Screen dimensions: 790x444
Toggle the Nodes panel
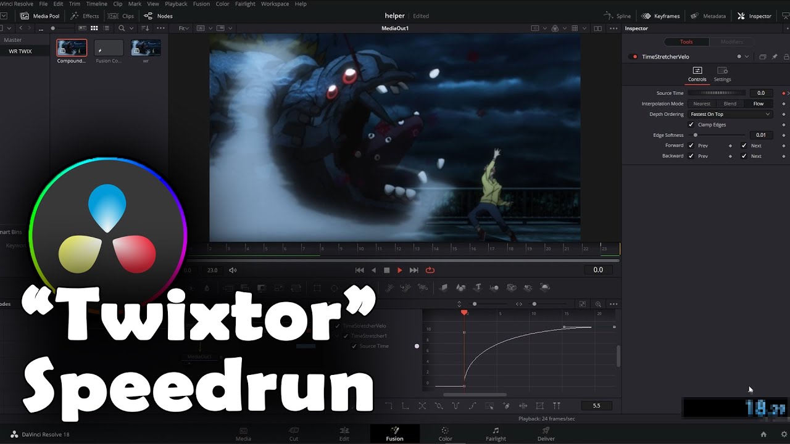point(159,16)
